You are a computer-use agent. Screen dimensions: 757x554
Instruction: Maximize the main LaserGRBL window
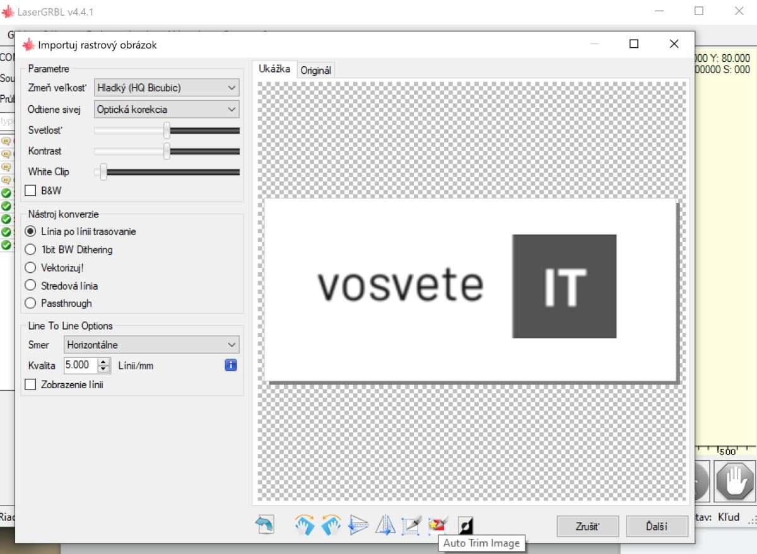[x=699, y=11]
